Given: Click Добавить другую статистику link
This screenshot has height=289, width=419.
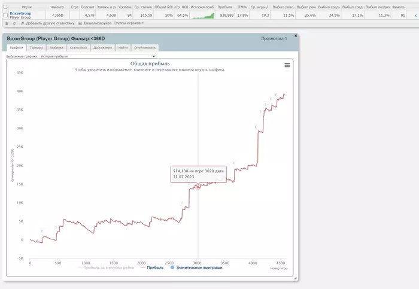Looking at the screenshot, I should [50, 23].
